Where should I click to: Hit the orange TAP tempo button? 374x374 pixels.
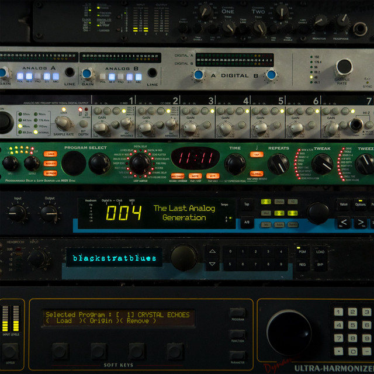click(257, 154)
